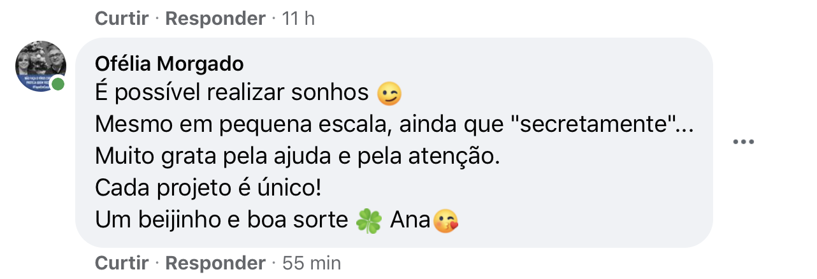This screenshot has width=817, height=279.
Task: Click Ofélia Morgado's profile picture
Action: pyautogui.click(x=40, y=66)
